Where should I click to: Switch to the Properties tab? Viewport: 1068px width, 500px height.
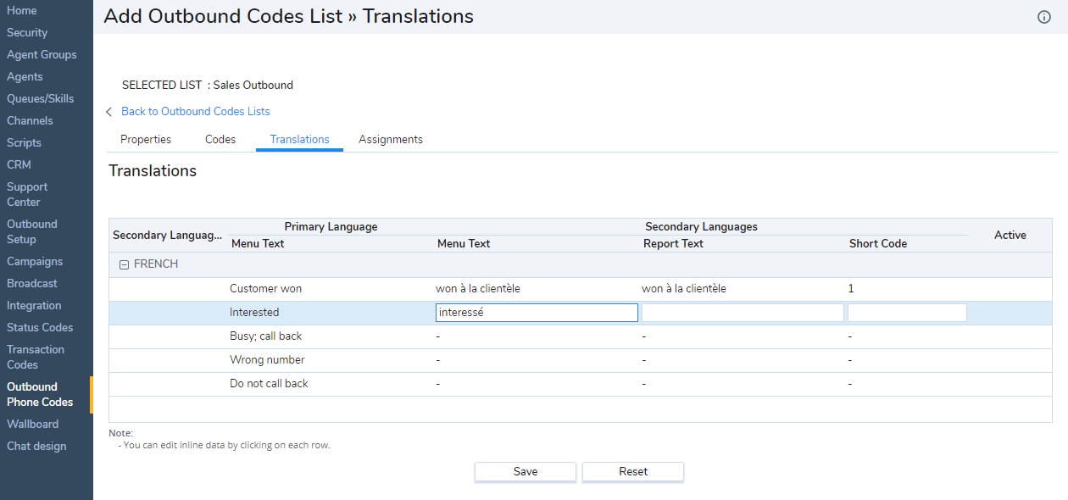[x=146, y=140]
